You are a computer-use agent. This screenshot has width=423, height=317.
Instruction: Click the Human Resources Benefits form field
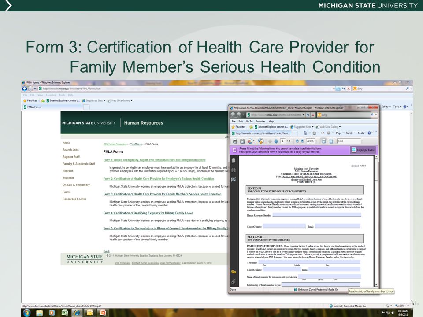[317, 215]
